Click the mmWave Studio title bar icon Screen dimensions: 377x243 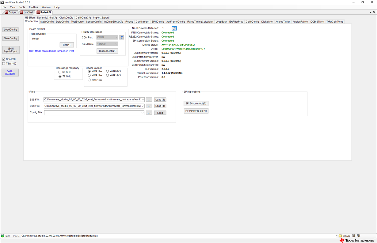pyautogui.click(x=2, y=2)
